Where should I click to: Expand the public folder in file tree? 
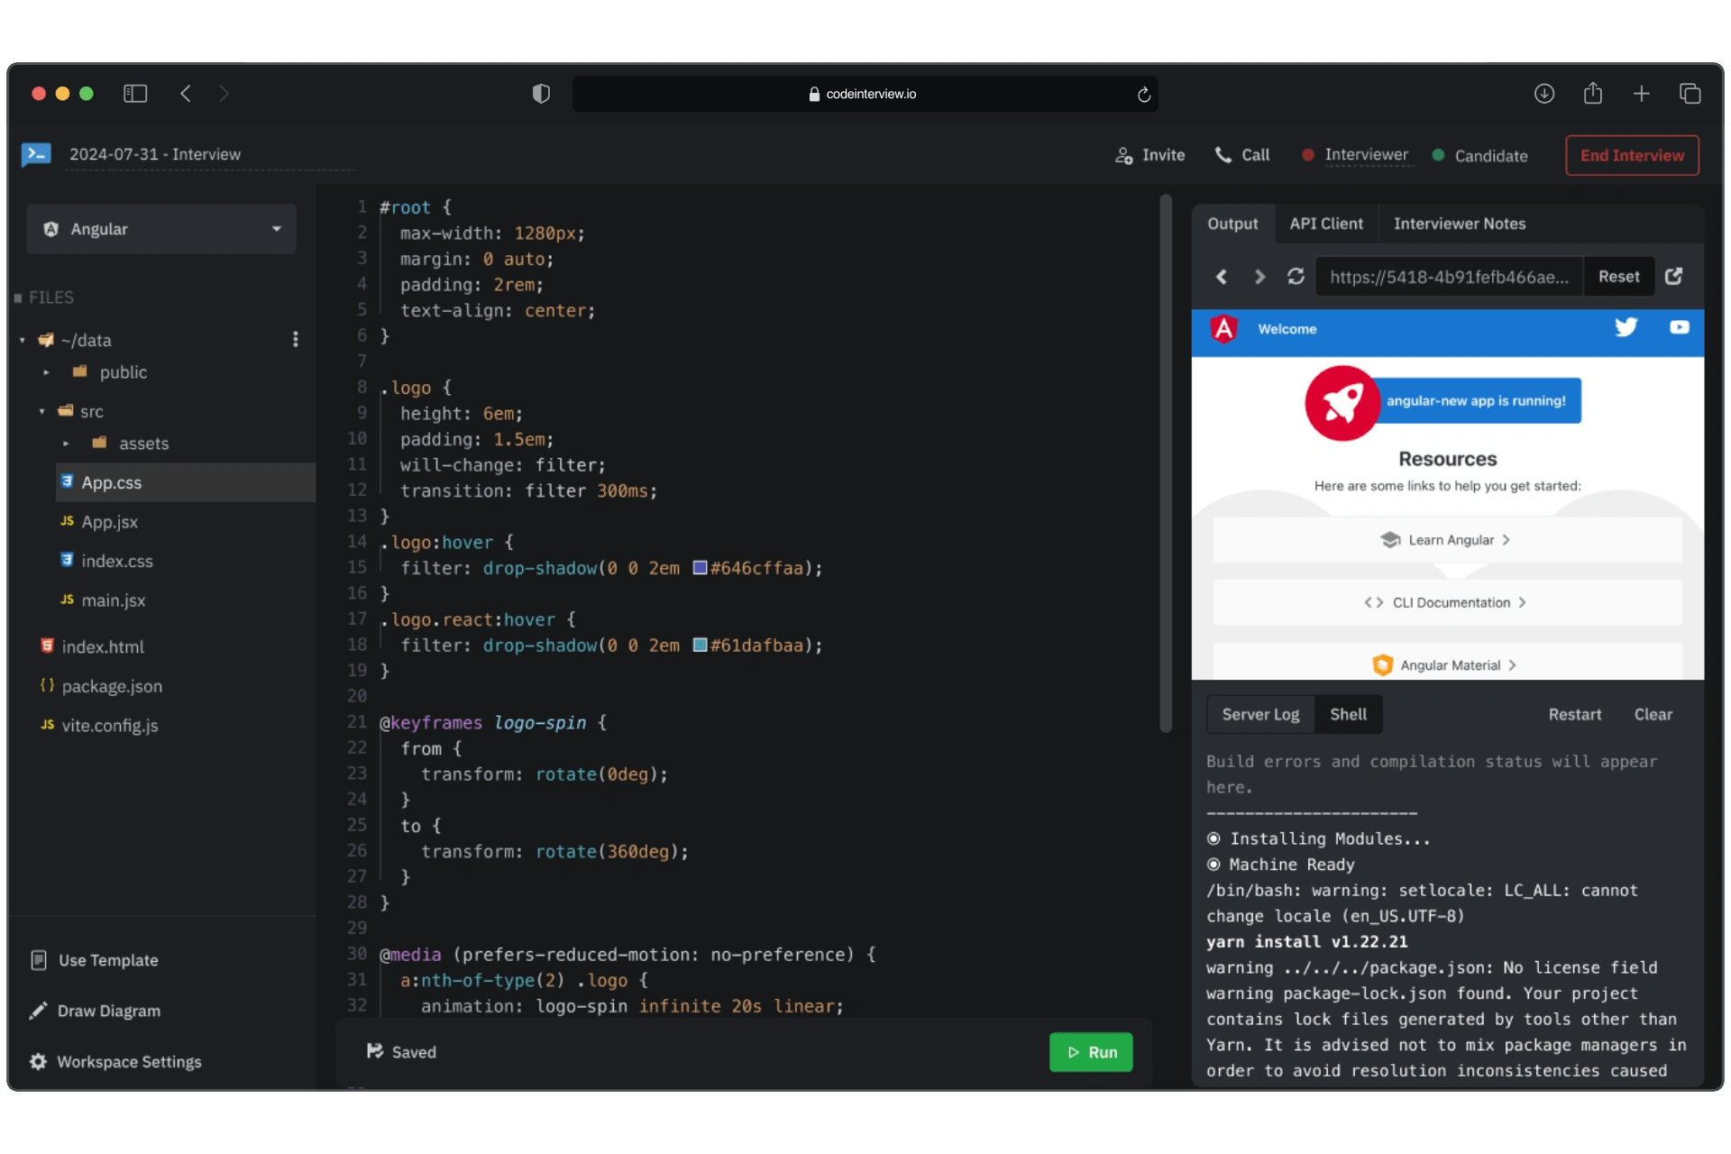45,372
